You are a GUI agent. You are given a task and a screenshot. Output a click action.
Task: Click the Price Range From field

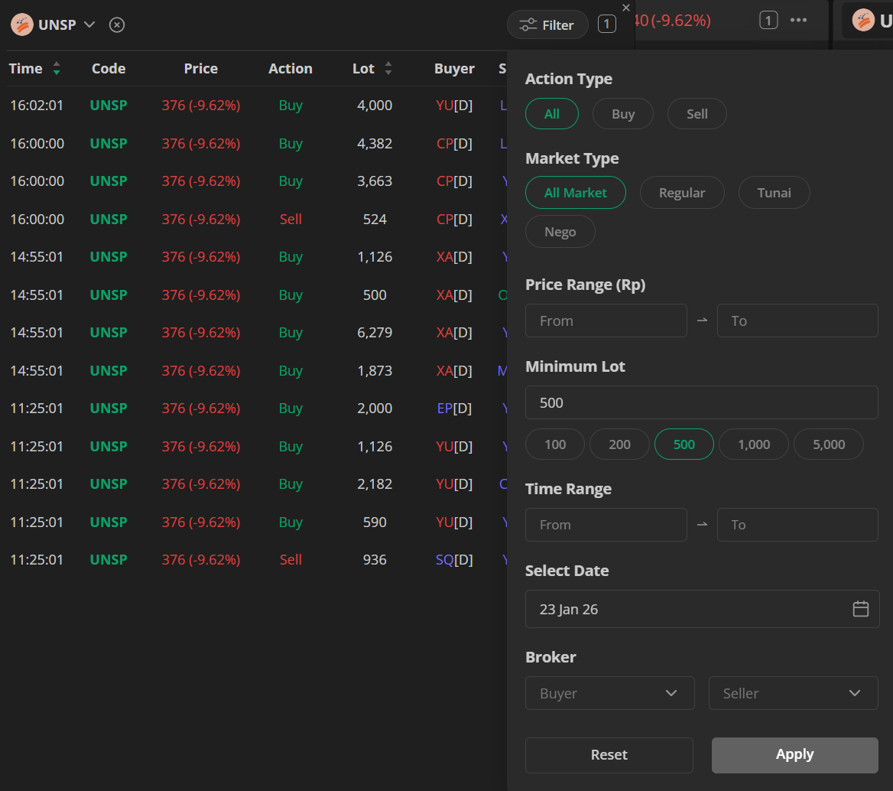[606, 321]
